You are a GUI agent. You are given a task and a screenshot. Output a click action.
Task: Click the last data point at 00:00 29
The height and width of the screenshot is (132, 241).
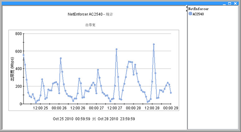pyautogui.click(x=171, y=93)
